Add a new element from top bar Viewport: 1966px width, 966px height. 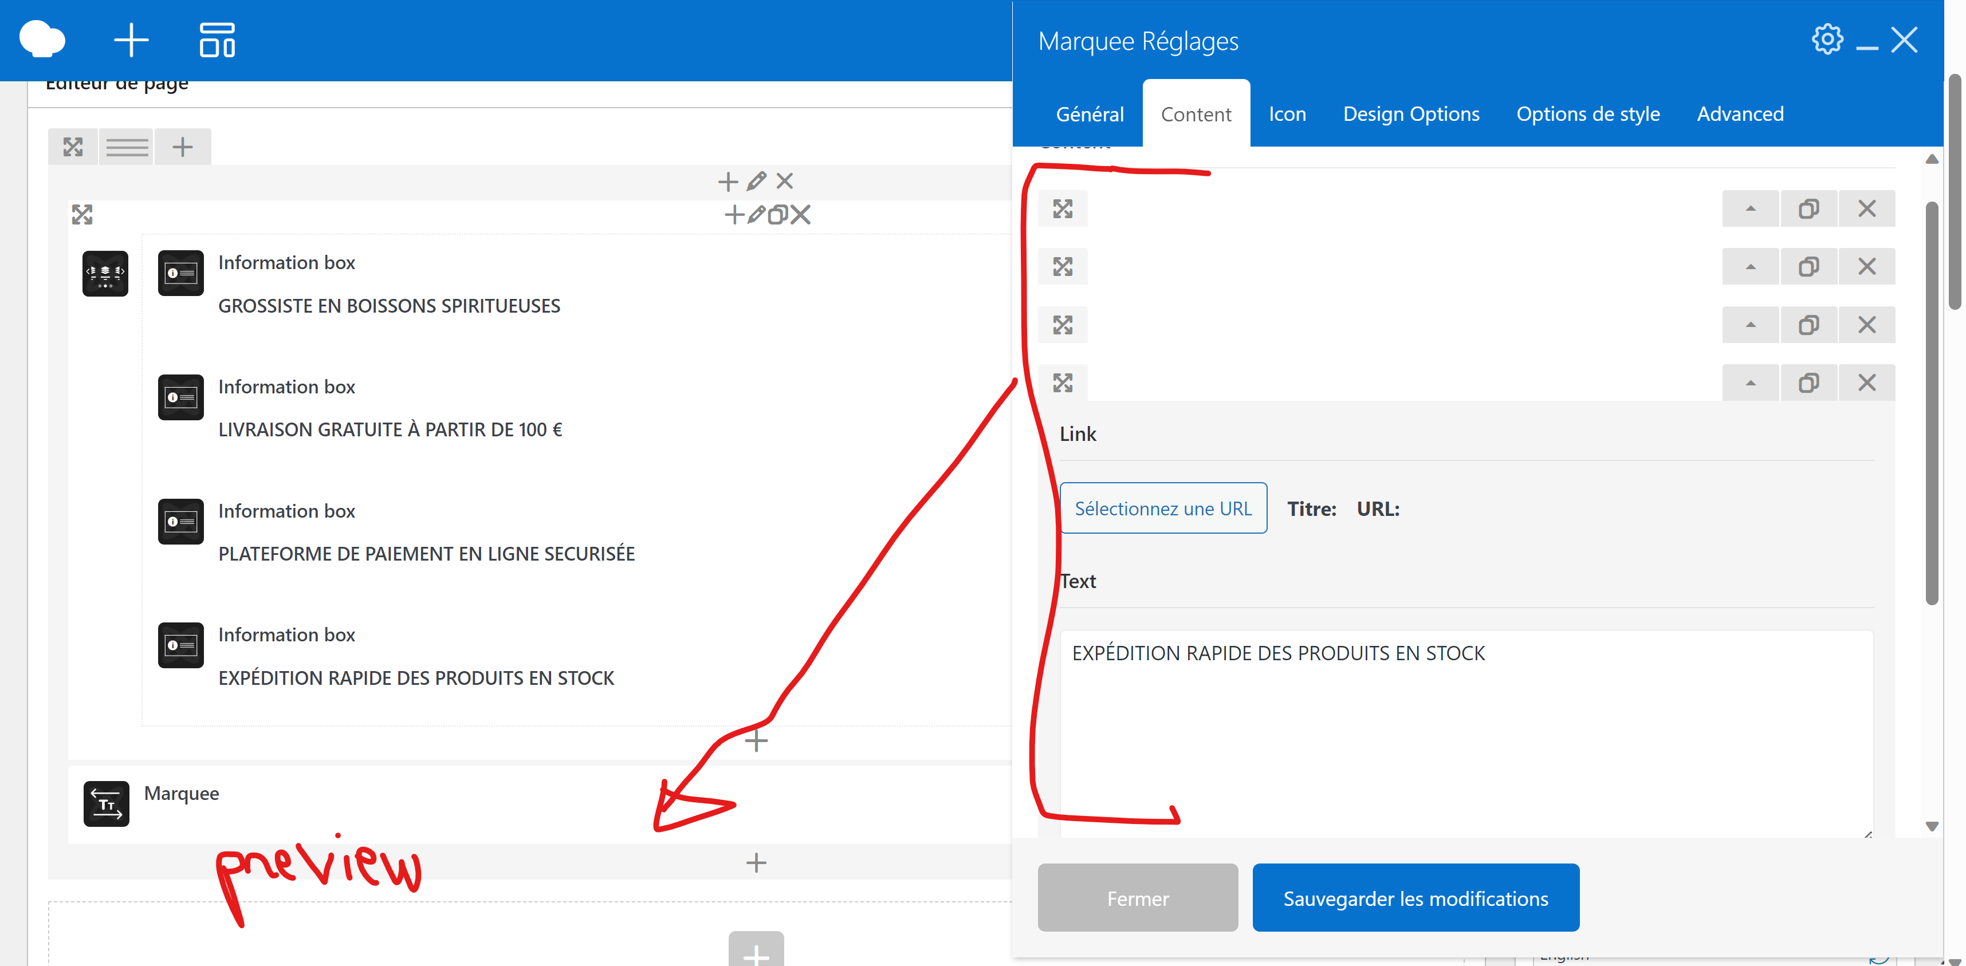131,40
